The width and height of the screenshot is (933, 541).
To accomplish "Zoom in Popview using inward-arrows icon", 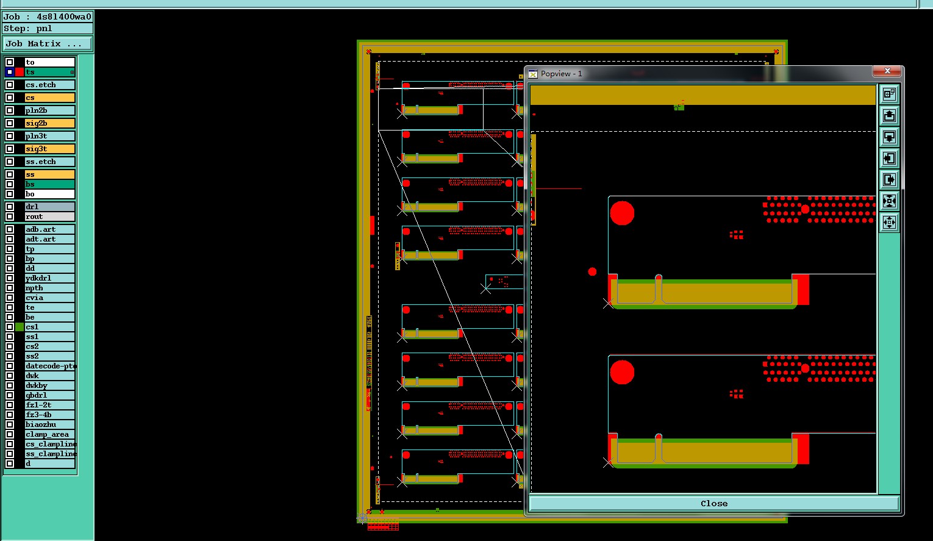I will click(x=889, y=201).
